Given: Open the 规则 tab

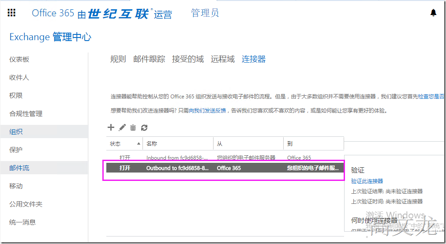Looking at the screenshot, I should coord(118,59).
